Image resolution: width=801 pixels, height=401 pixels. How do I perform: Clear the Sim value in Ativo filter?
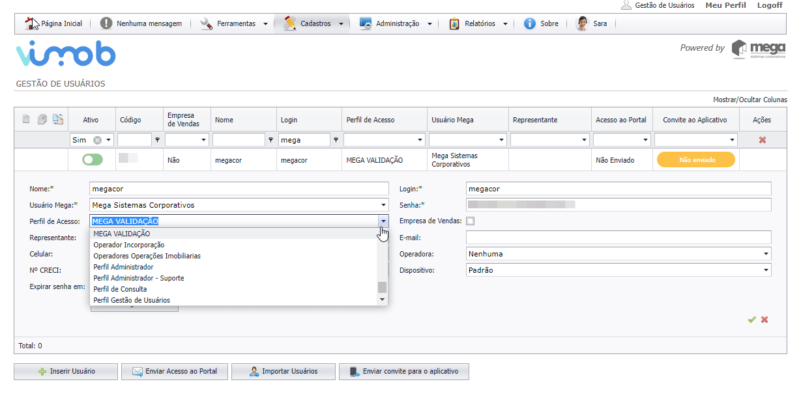point(97,140)
